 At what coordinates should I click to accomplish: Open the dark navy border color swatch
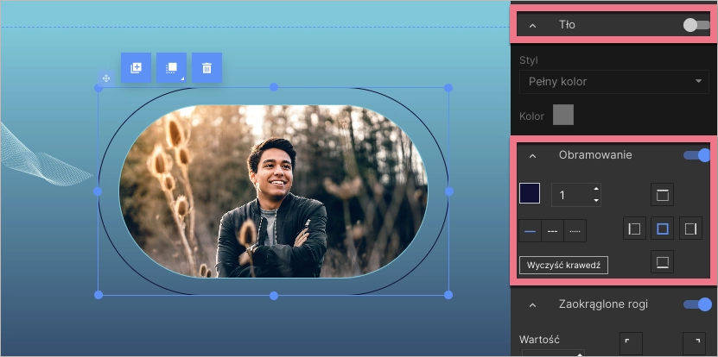tap(530, 194)
